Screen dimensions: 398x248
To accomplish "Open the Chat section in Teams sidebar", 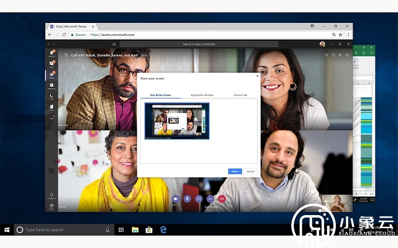I will click(x=52, y=64).
